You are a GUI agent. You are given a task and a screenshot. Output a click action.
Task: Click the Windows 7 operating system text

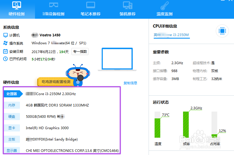point(59,43)
